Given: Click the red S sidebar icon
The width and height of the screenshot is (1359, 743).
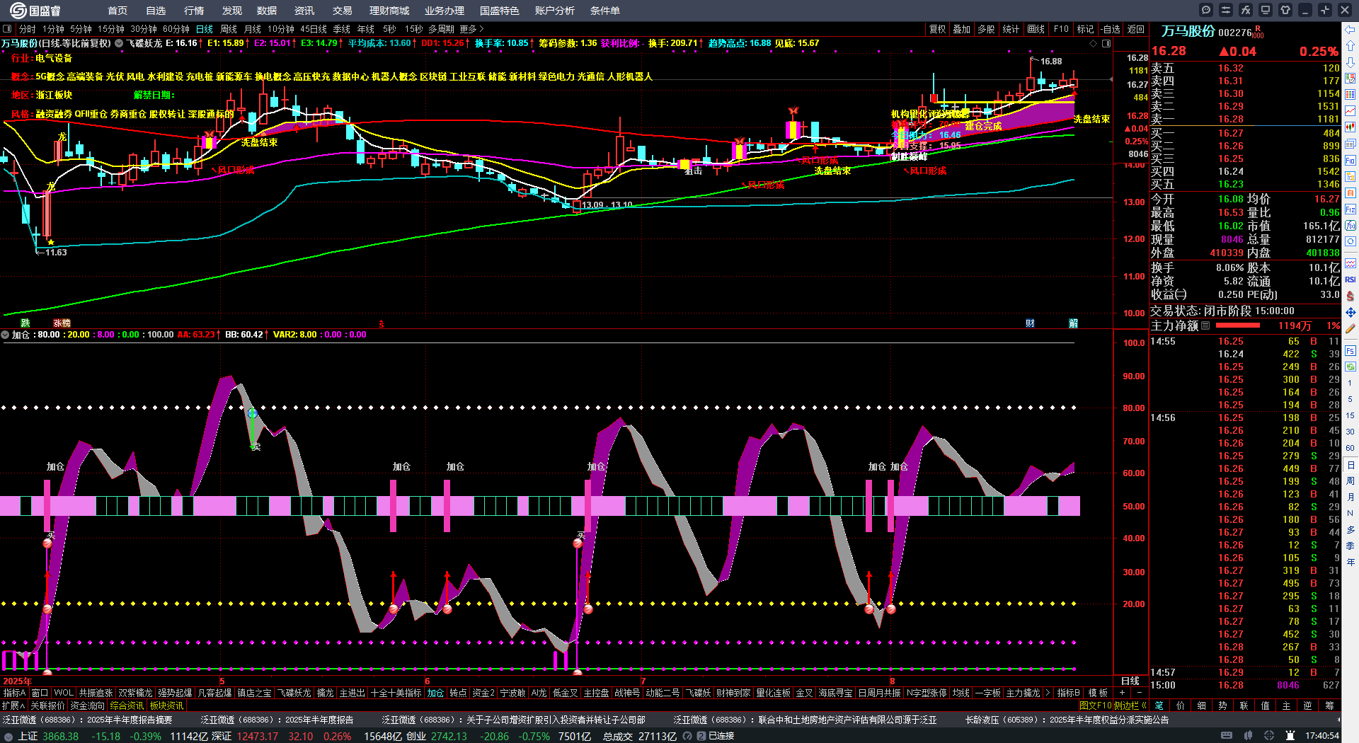Looking at the screenshot, I should click(1351, 296).
